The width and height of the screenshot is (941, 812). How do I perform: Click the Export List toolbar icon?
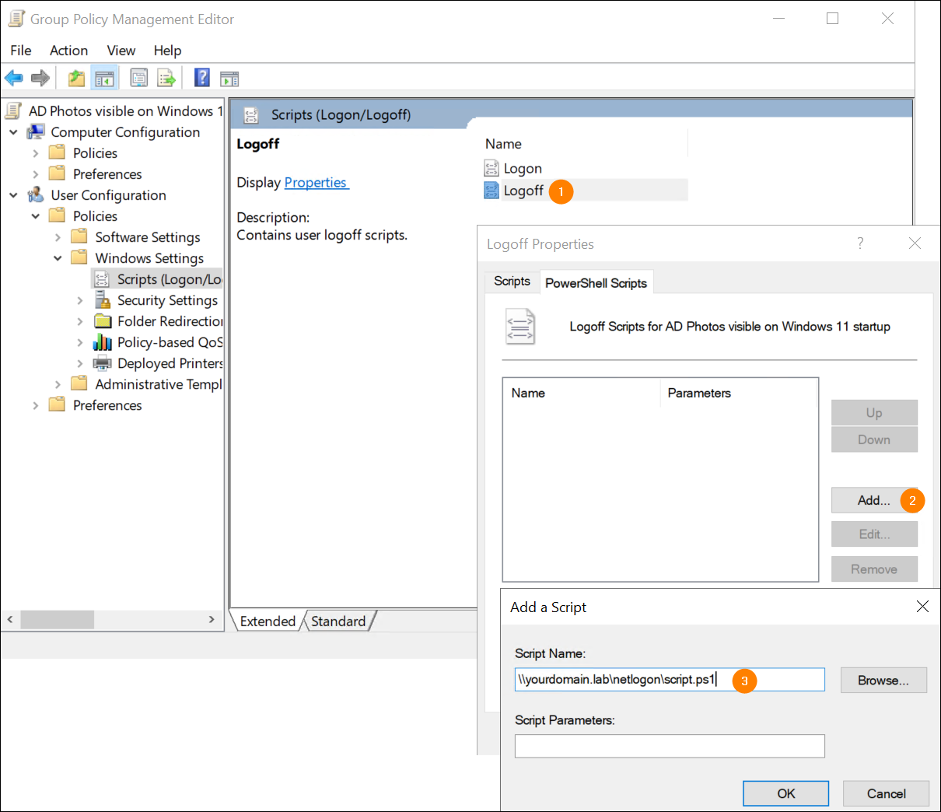(166, 78)
